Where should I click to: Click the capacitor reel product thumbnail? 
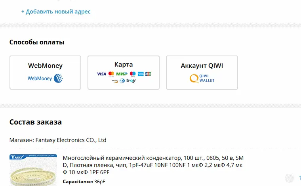point(33,170)
